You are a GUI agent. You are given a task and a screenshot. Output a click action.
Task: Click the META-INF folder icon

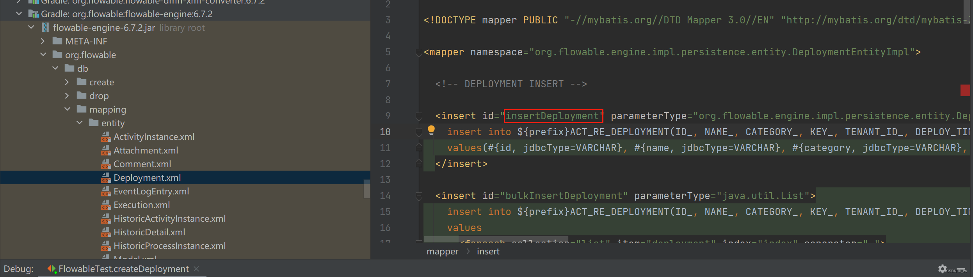(x=57, y=41)
